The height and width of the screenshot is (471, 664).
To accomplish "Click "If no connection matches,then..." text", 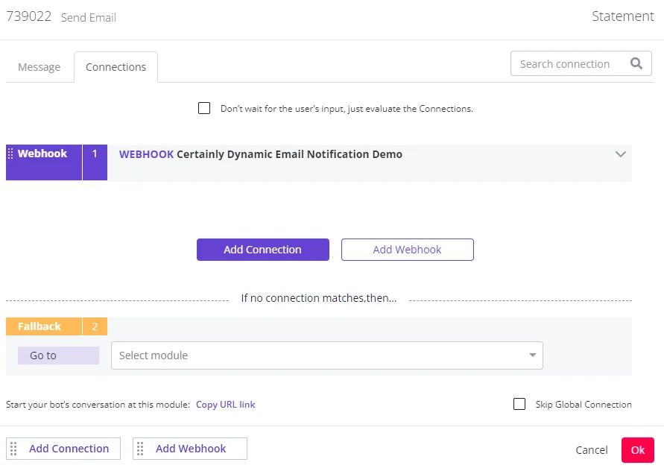I will pos(319,298).
